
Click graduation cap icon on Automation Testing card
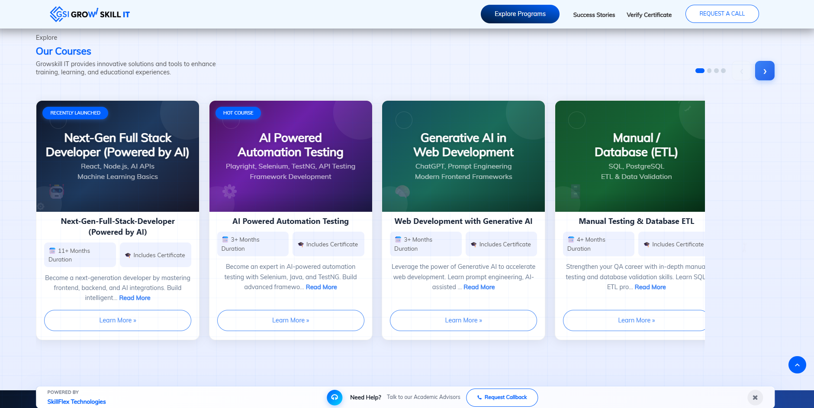(x=301, y=245)
